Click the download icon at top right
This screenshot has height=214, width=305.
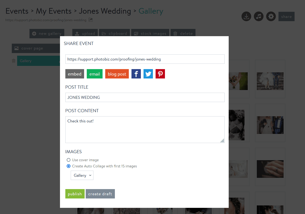[246, 16]
